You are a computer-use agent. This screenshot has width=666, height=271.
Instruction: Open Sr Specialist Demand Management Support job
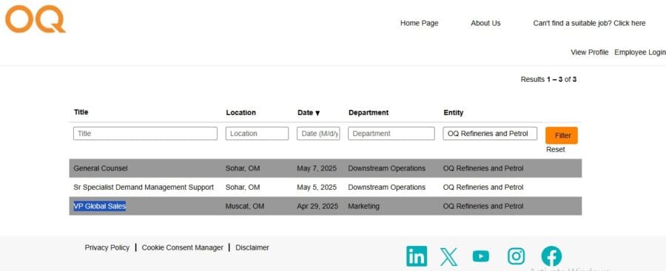coord(144,188)
